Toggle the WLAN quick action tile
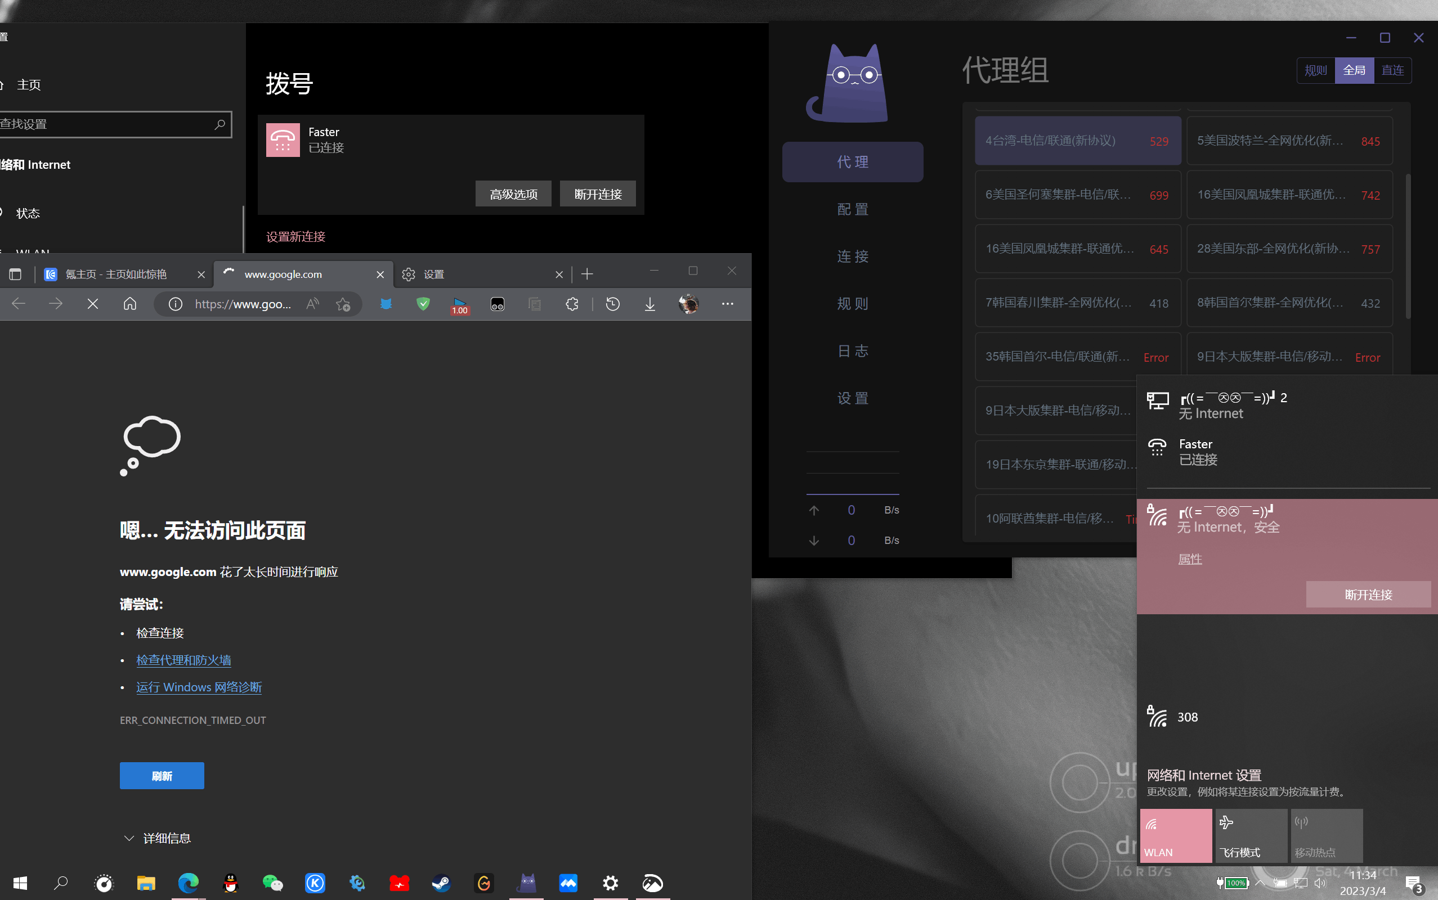 click(x=1175, y=836)
